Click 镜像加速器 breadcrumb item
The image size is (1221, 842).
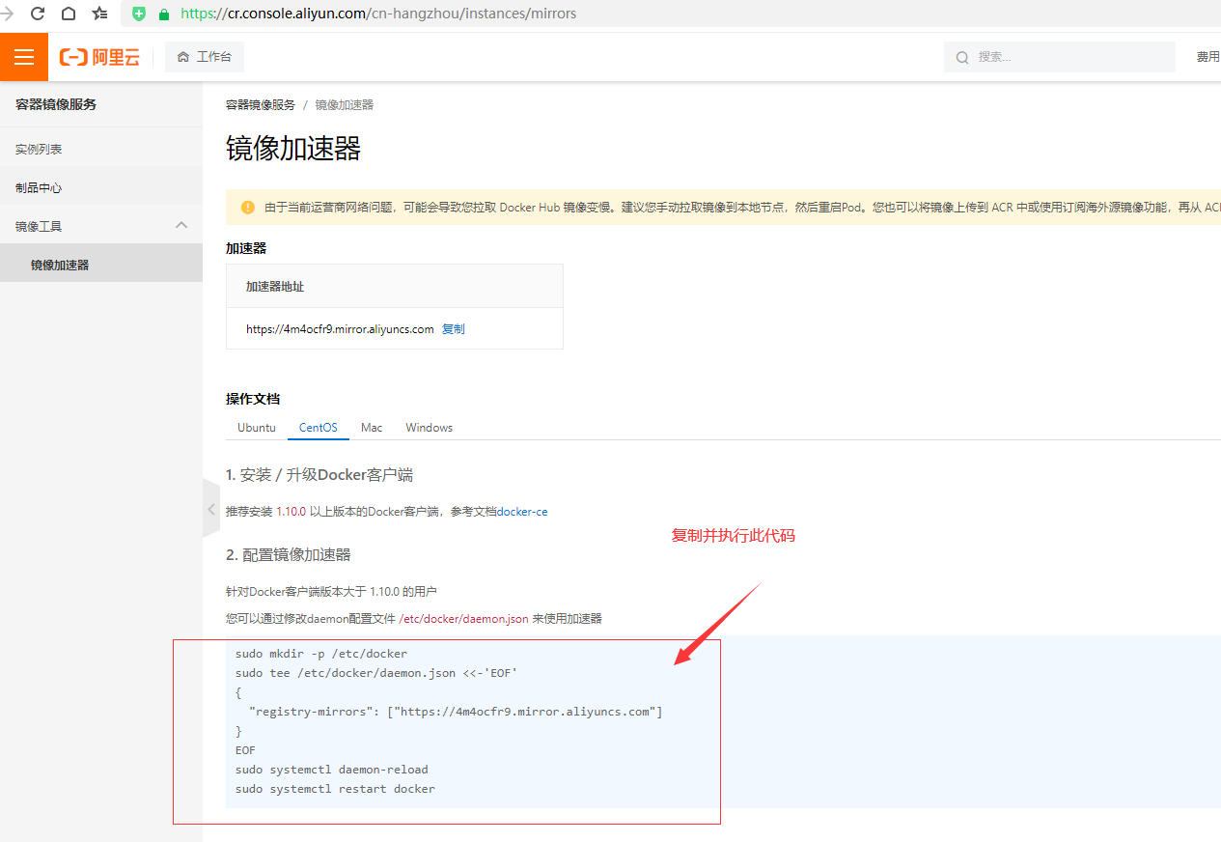tap(344, 104)
